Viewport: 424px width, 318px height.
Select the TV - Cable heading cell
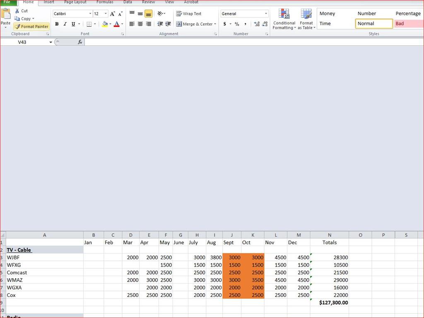[45, 250]
